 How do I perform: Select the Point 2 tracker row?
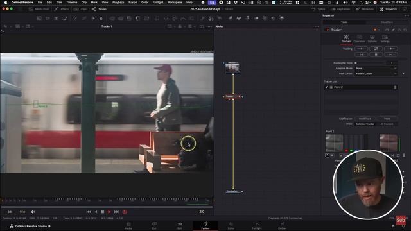pyautogui.click(x=361, y=87)
